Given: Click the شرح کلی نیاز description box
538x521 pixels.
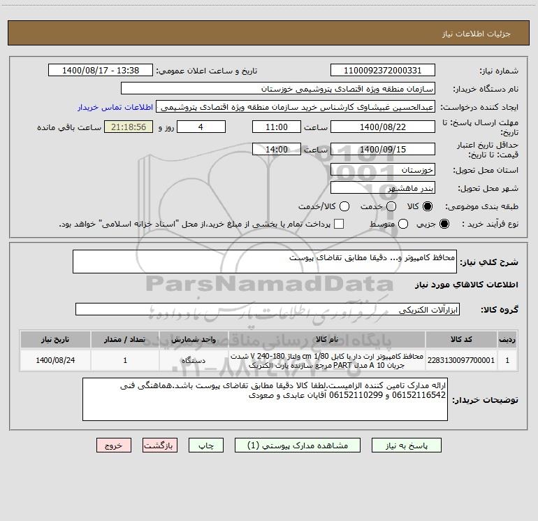Looking at the screenshot, I should [x=265, y=262].
